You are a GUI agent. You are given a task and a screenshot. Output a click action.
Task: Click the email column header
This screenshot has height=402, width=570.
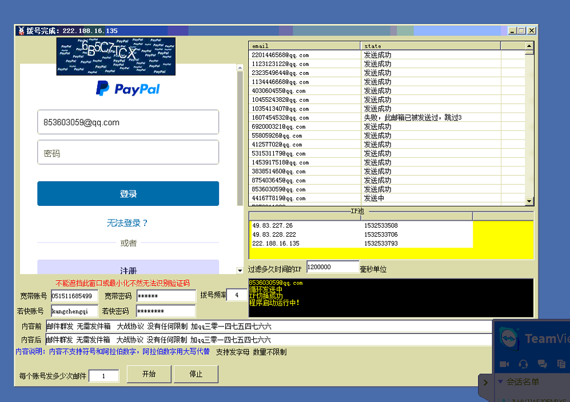[305, 46]
